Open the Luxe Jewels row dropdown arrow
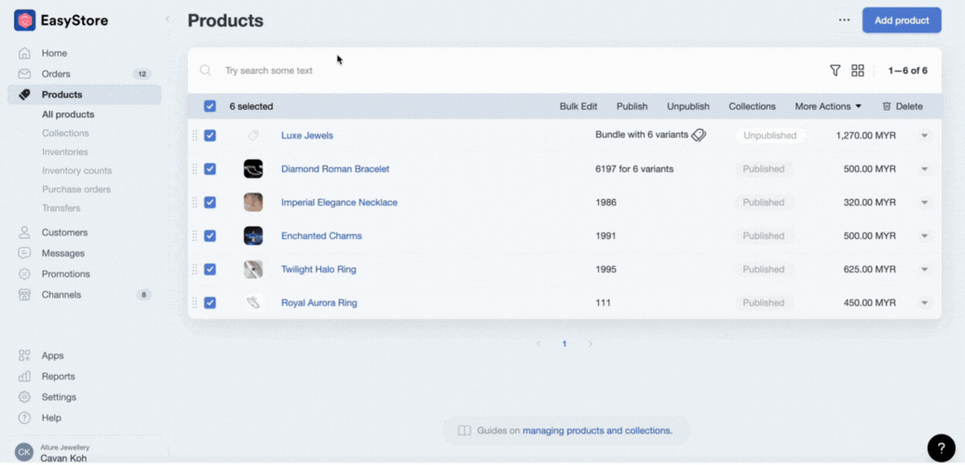The image size is (965, 465). [x=924, y=136]
